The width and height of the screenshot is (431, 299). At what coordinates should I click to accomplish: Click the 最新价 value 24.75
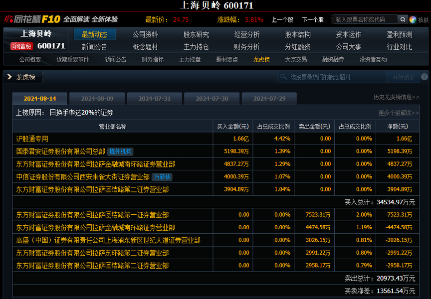[181, 20]
